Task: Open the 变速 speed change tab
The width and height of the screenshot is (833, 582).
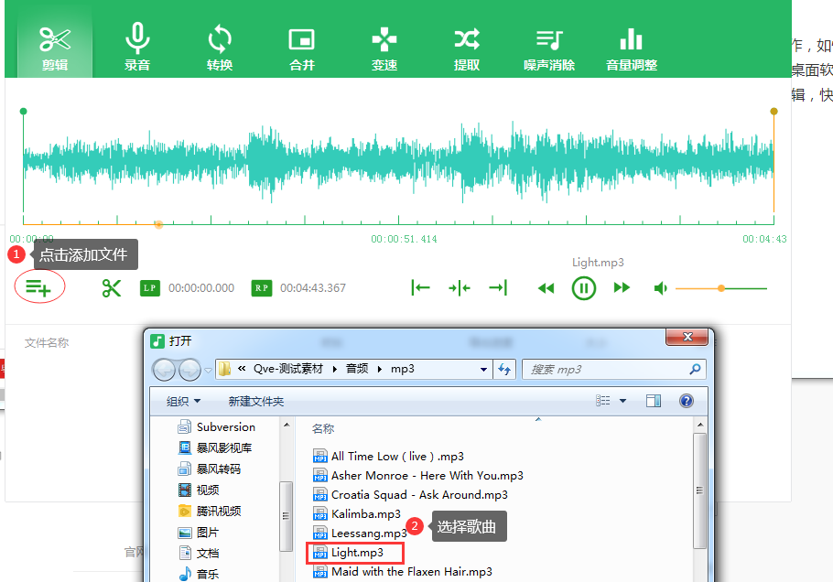Action: click(384, 48)
